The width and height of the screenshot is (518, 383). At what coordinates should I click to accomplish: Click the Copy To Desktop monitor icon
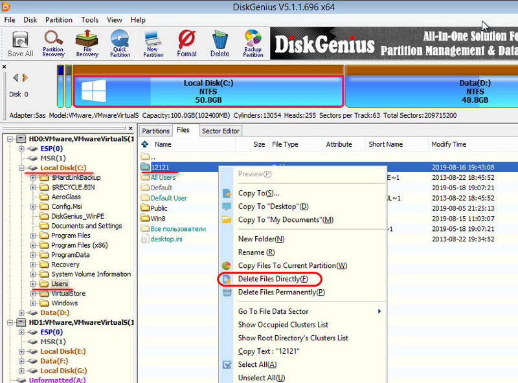227,206
